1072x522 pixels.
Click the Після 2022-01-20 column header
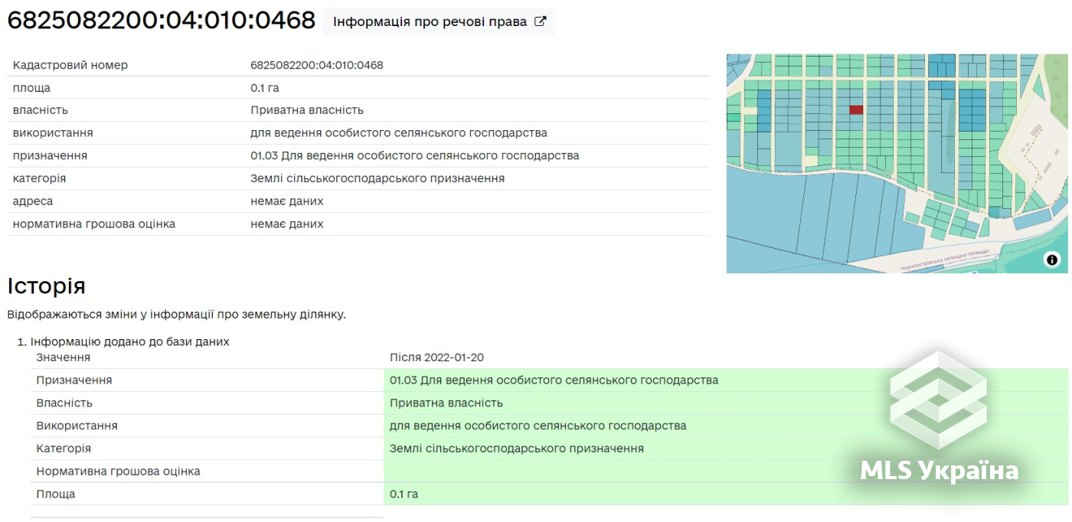[436, 357]
